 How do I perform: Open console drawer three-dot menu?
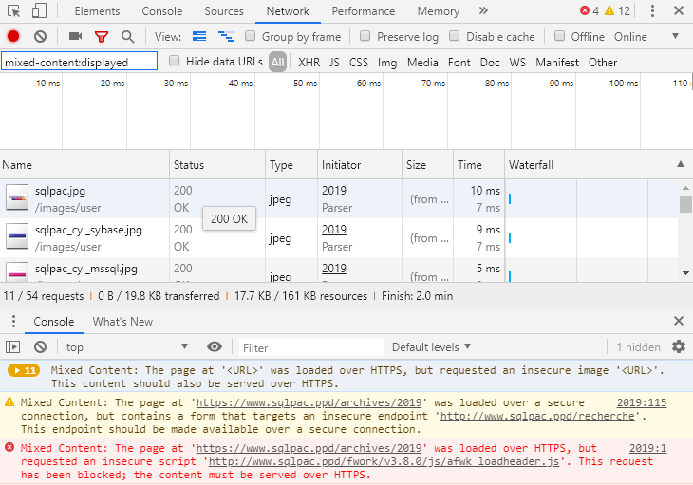13,321
